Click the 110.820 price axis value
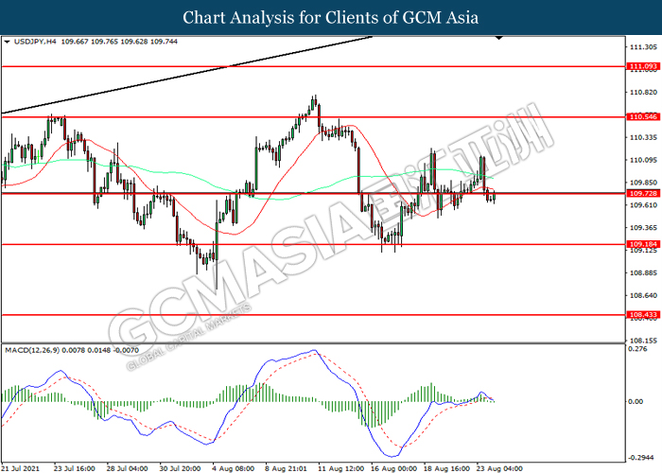 click(643, 92)
